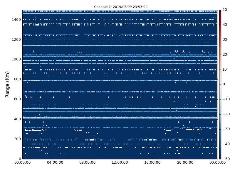Click the 20:00:00 time tick label
Viewport: 235px width, 176px height.
tap(185, 163)
